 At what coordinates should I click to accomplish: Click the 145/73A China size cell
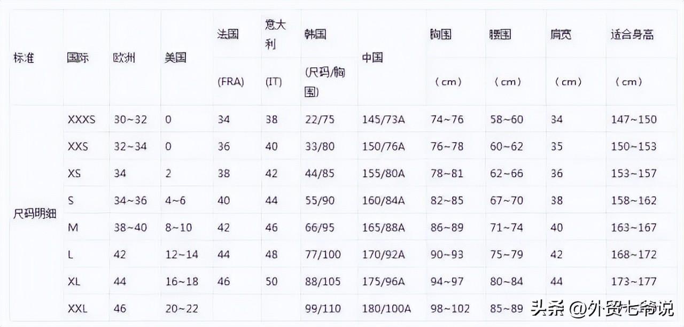coord(383,120)
